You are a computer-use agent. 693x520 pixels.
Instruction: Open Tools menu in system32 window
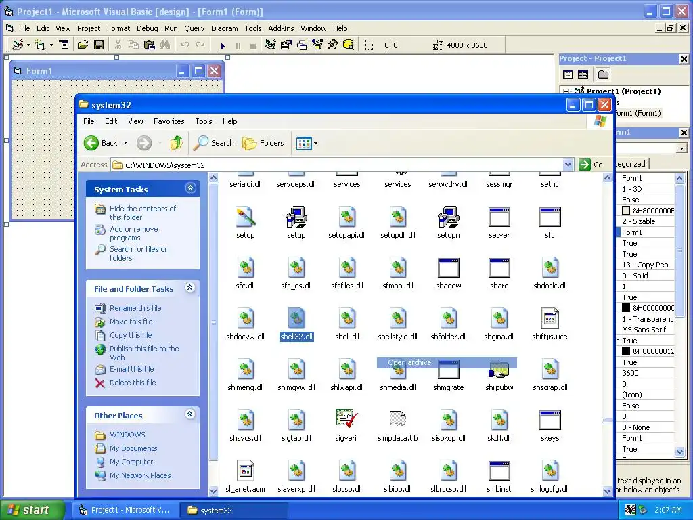[203, 121]
